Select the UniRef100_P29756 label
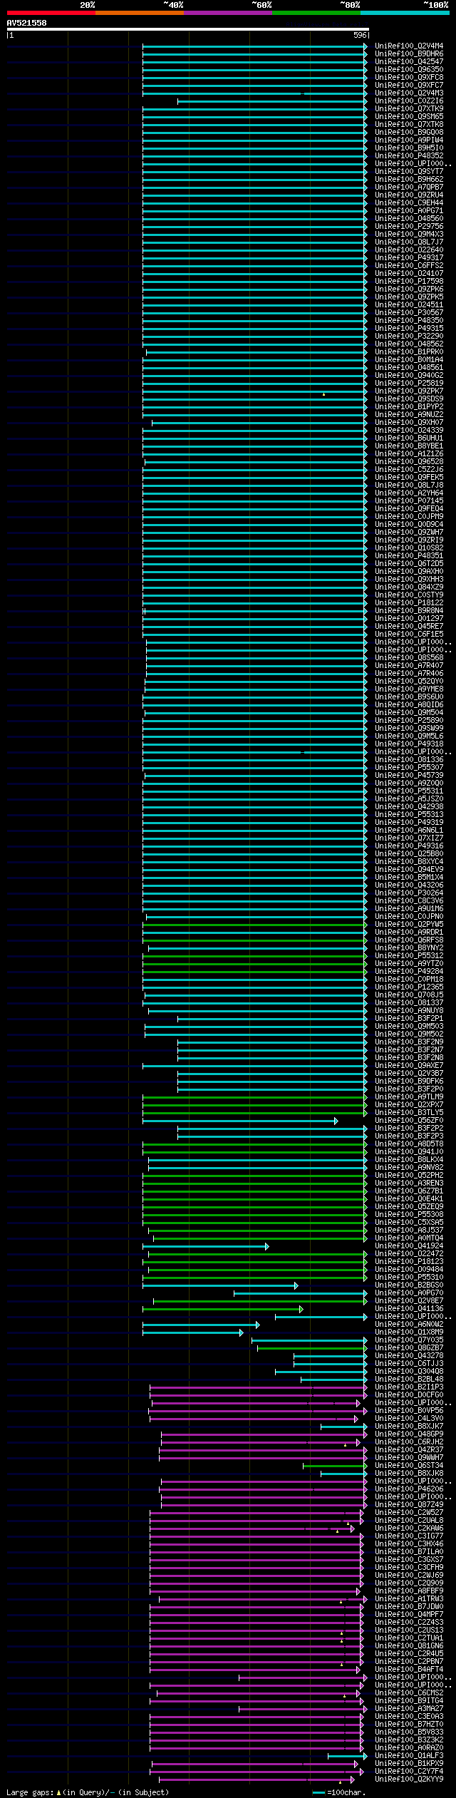 [409, 227]
